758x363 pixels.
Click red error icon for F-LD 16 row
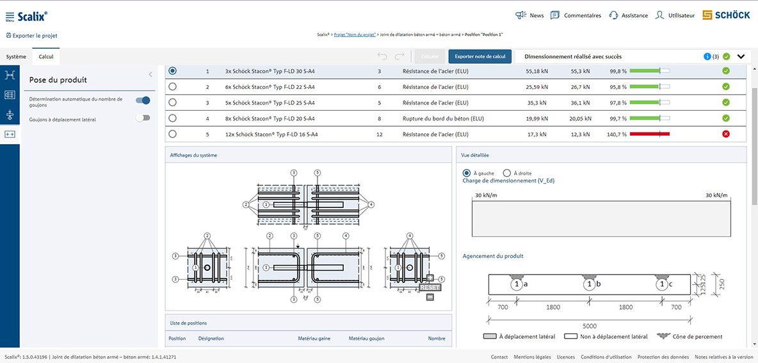(x=725, y=134)
